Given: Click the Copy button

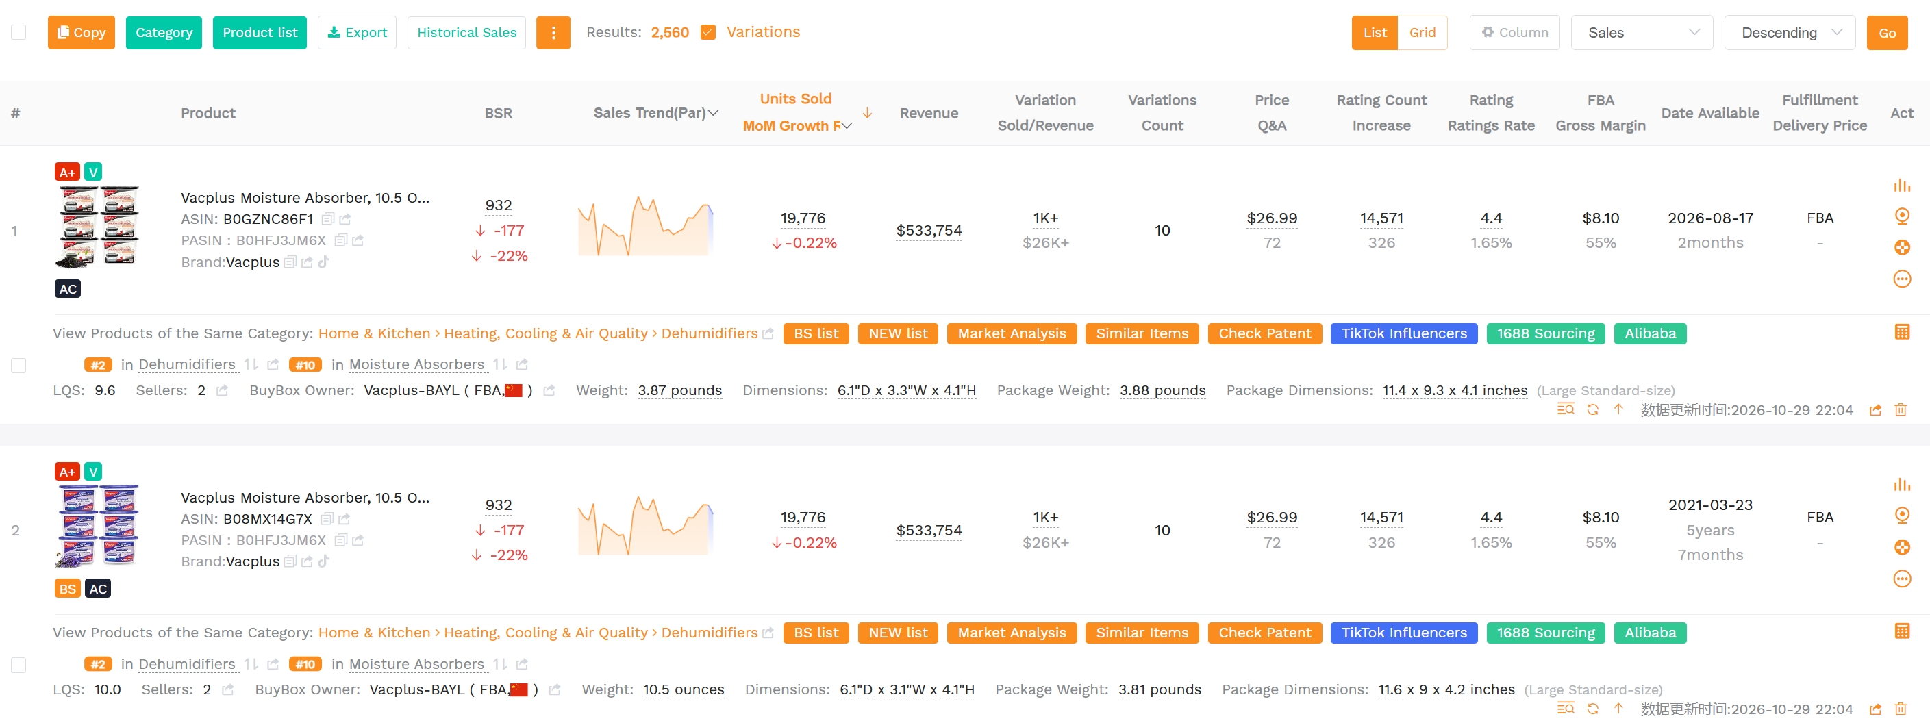Looking at the screenshot, I should 81,32.
